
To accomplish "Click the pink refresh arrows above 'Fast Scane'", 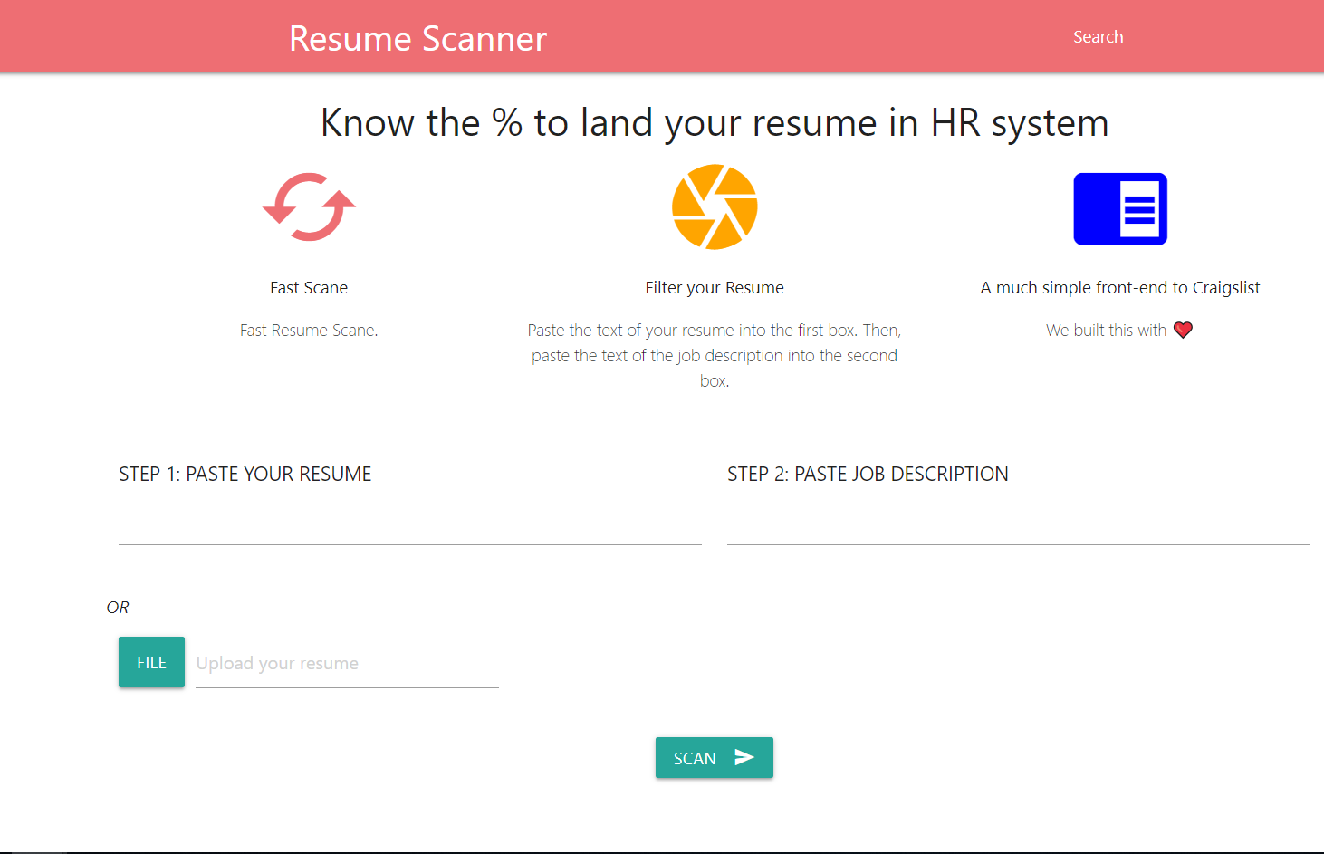I will tap(308, 206).
